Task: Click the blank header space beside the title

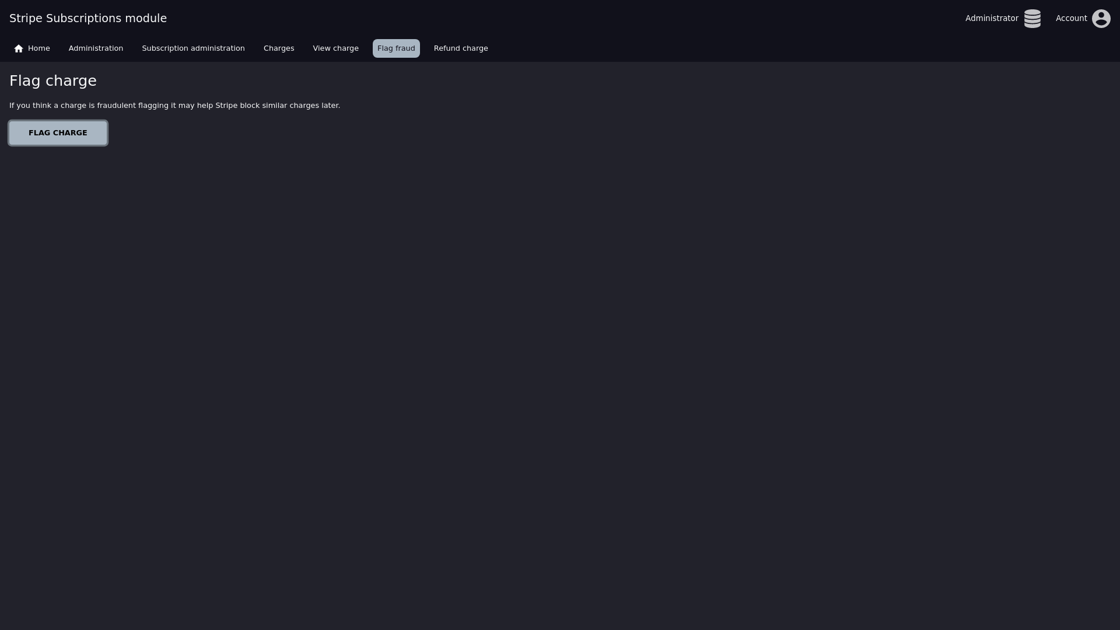Action: tap(560, 18)
